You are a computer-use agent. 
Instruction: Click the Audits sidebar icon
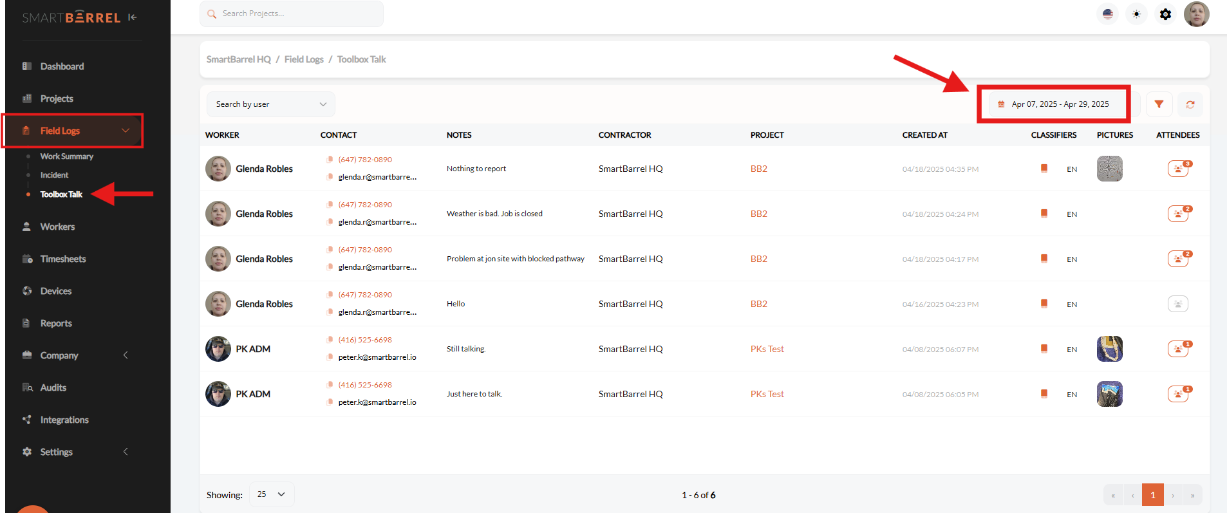27,387
